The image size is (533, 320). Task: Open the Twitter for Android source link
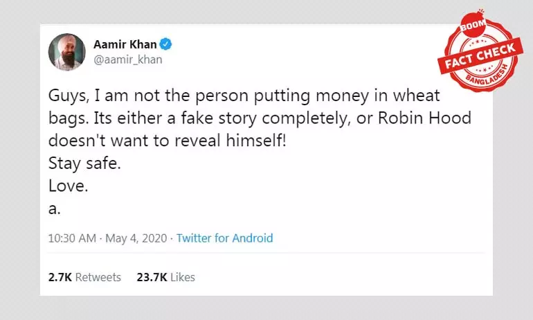[224, 238]
